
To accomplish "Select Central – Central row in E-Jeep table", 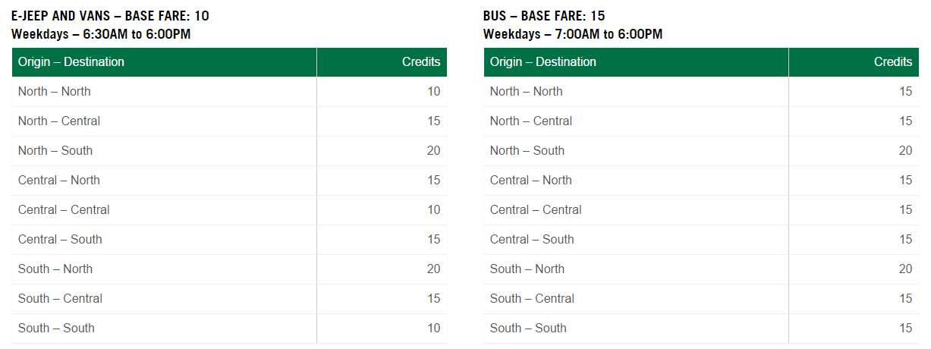I will click(x=64, y=210).
